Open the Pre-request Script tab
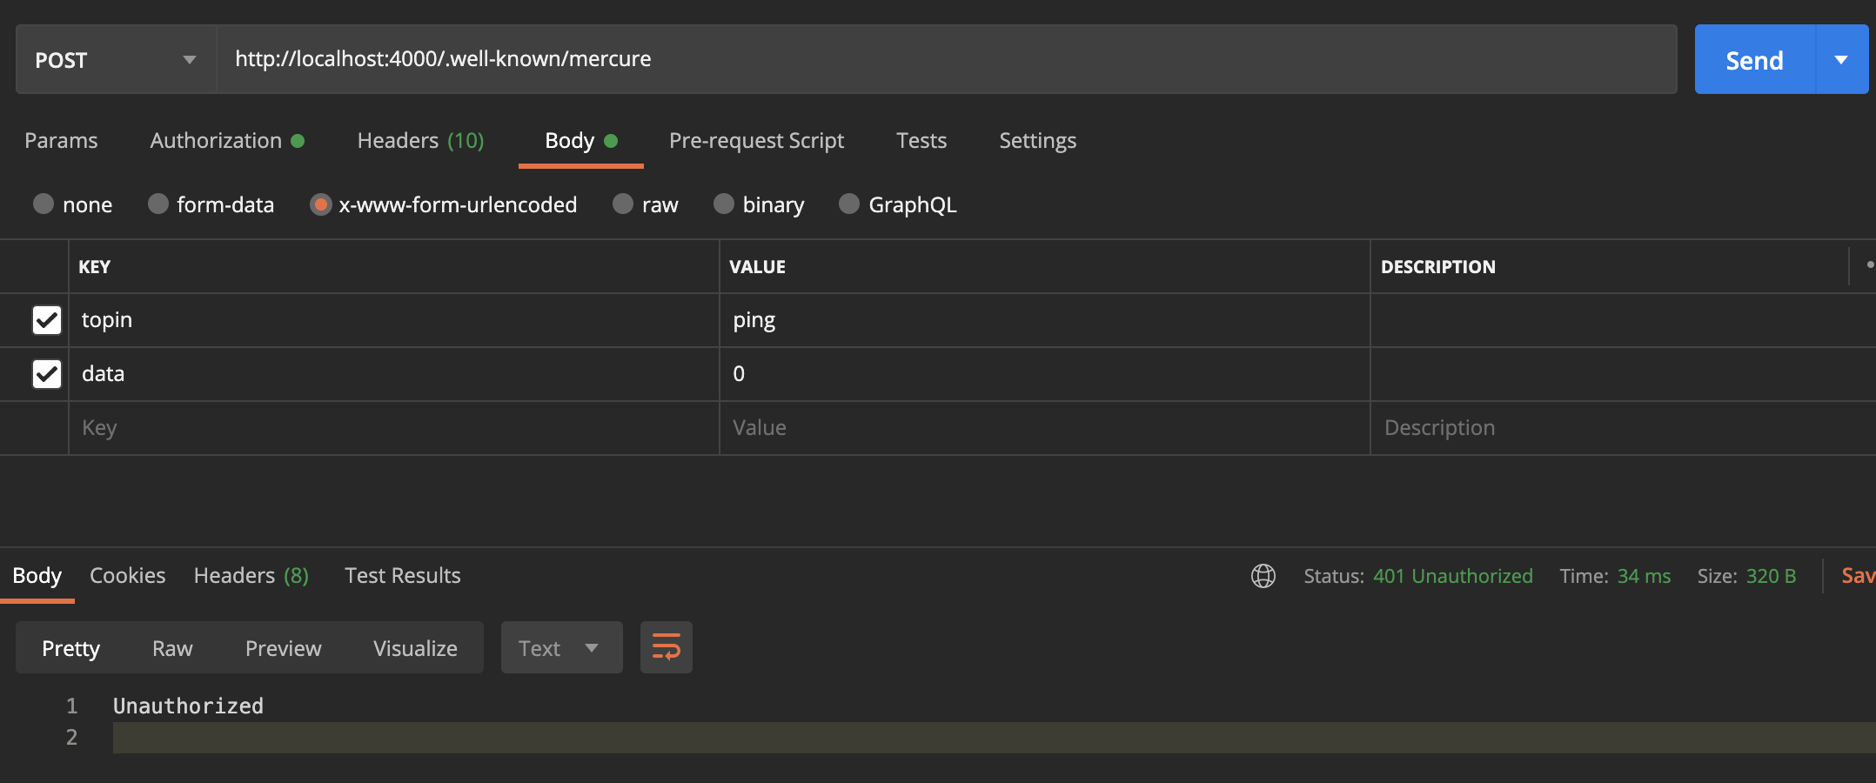The height and width of the screenshot is (783, 1876). point(756,140)
